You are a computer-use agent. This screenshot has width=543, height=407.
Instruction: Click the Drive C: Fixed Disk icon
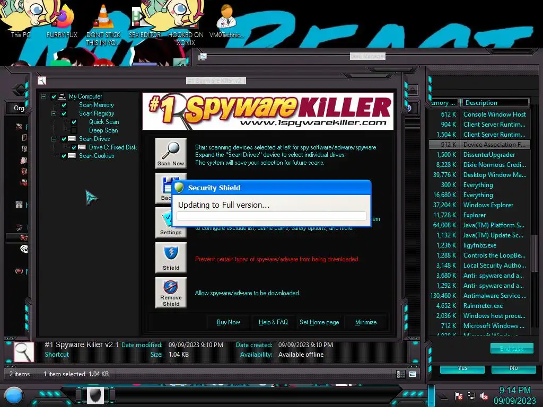click(82, 147)
